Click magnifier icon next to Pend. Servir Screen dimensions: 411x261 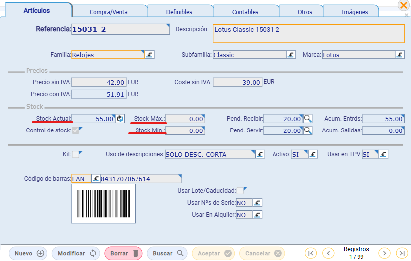tap(308, 130)
